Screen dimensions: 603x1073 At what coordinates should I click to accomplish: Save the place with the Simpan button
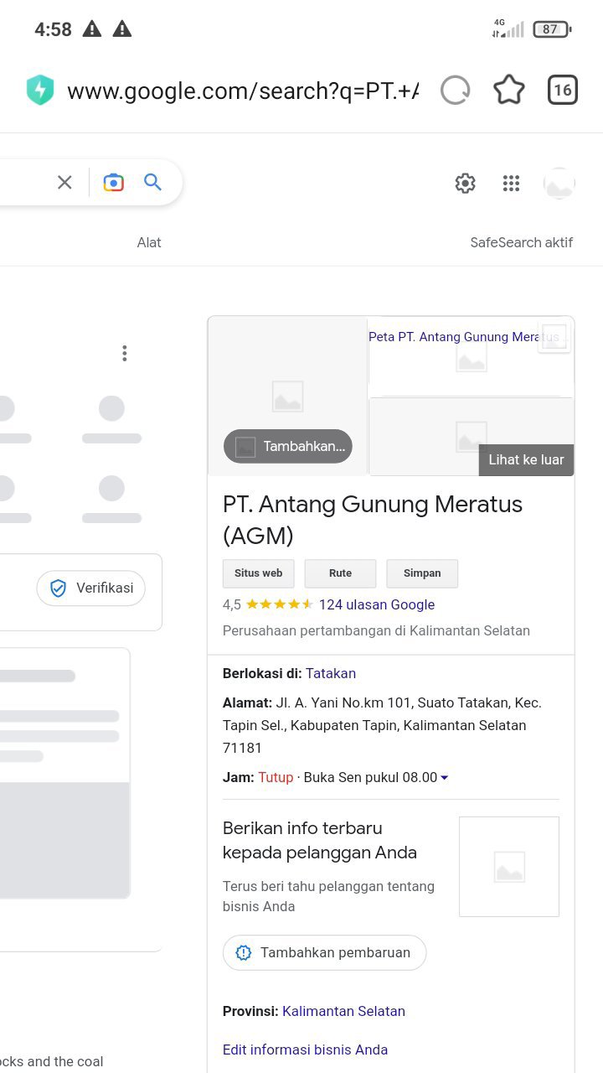click(422, 573)
